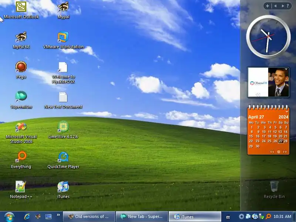Click the analog clock gadget
This screenshot has height=222, width=296.
tap(268, 37)
